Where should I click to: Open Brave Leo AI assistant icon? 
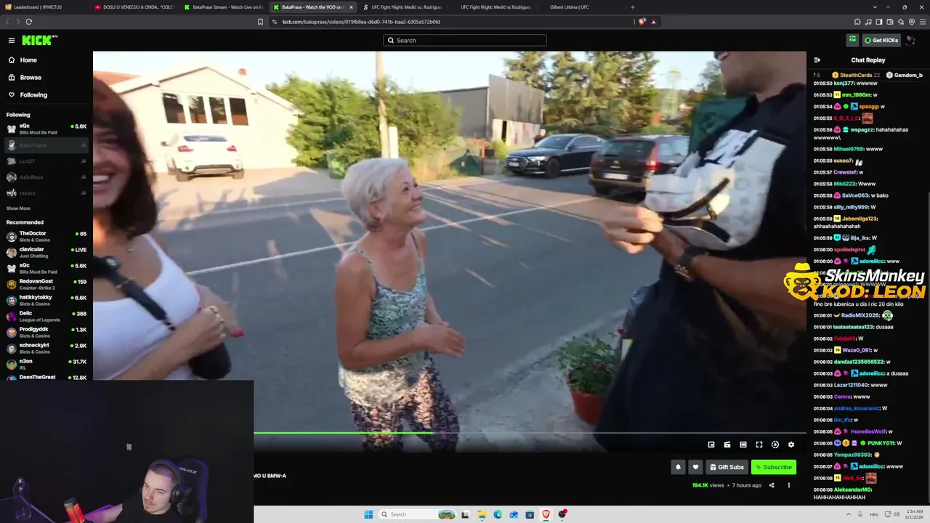pyautogui.click(x=901, y=22)
